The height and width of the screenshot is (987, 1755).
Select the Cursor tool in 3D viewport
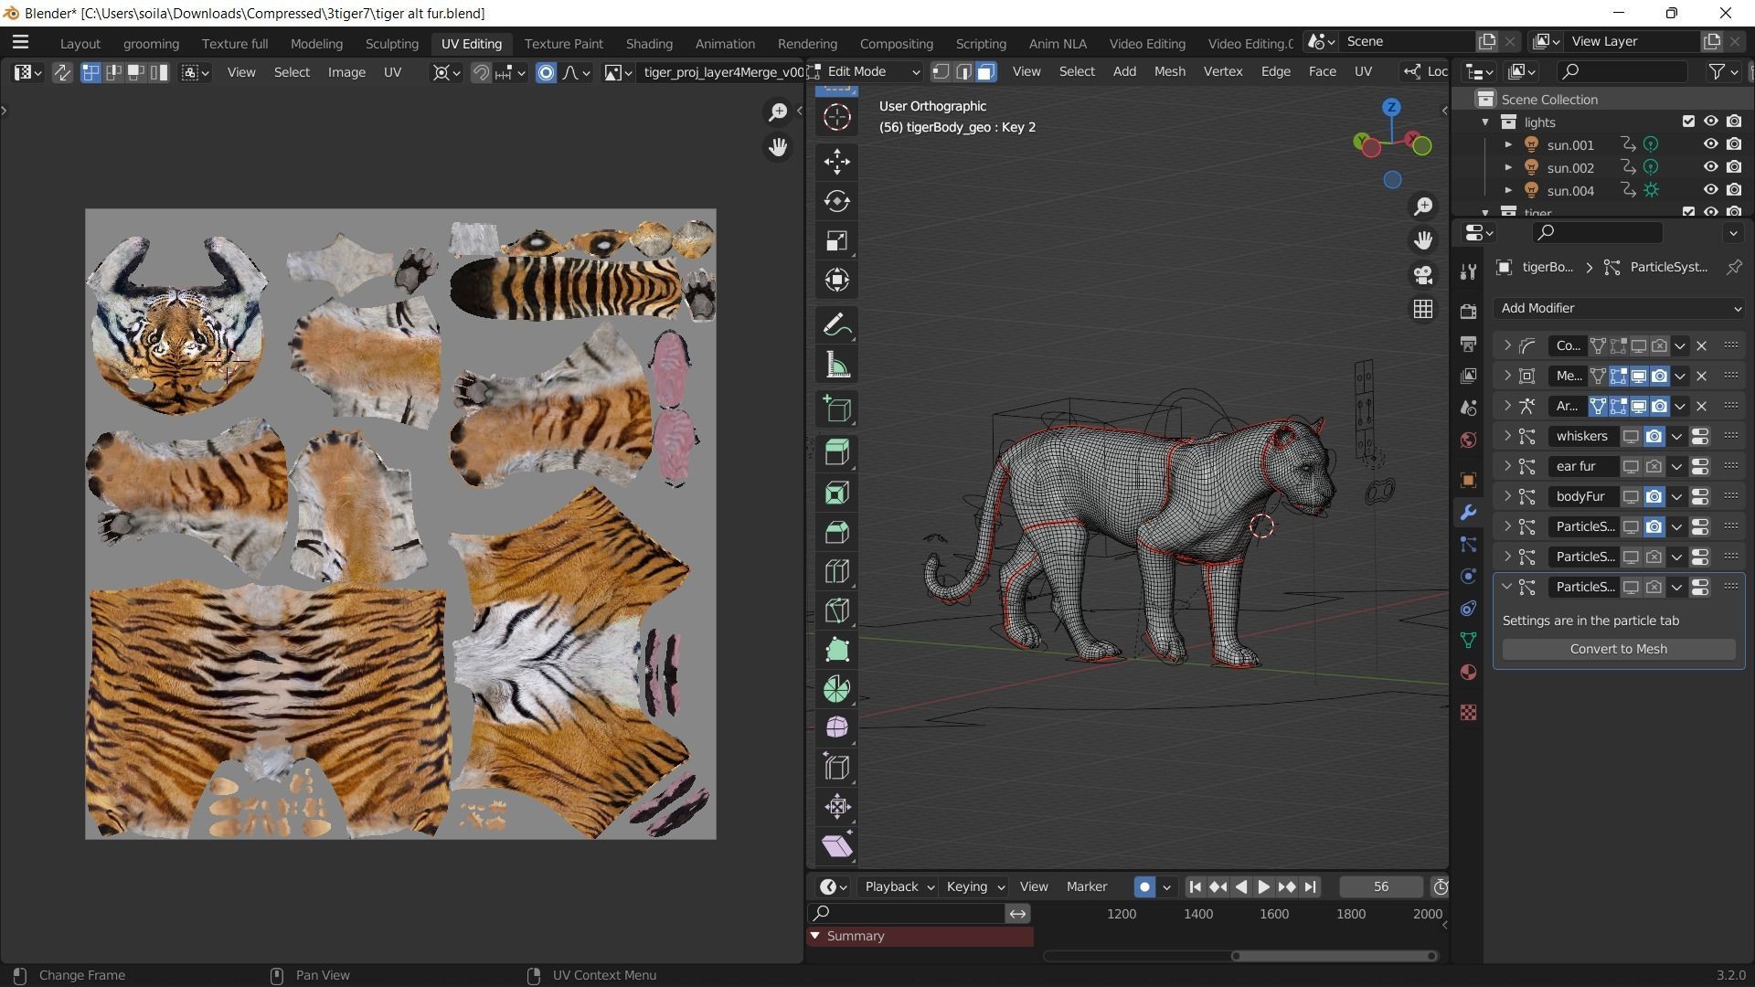tap(836, 117)
